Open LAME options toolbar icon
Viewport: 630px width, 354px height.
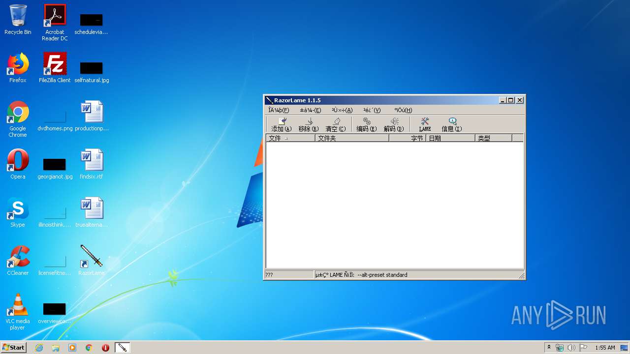tap(425, 124)
